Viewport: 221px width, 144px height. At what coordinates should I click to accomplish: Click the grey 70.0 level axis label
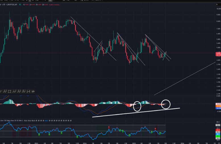click(x=218, y=125)
